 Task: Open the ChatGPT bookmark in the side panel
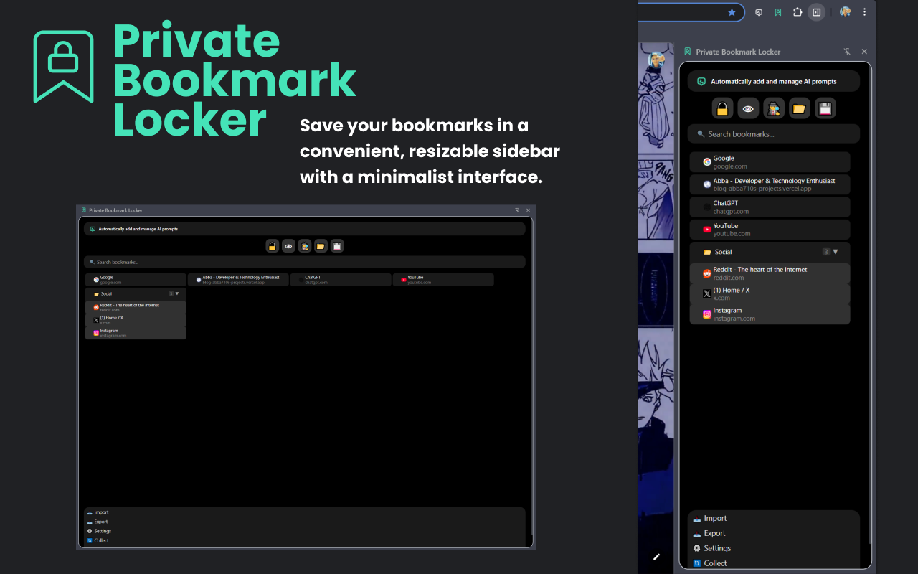(x=770, y=207)
